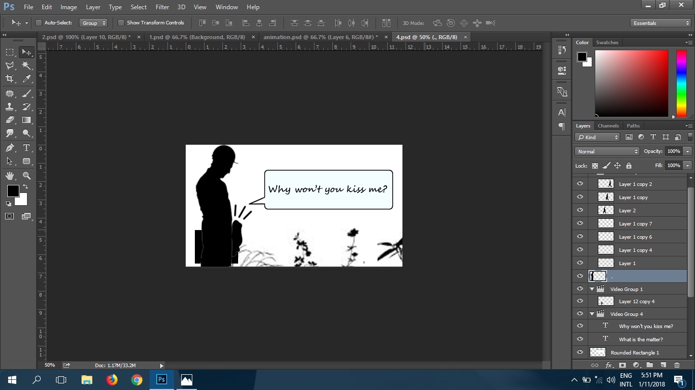
Task: Enable Show Transform Controls checkbox
Action: (x=121, y=23)
